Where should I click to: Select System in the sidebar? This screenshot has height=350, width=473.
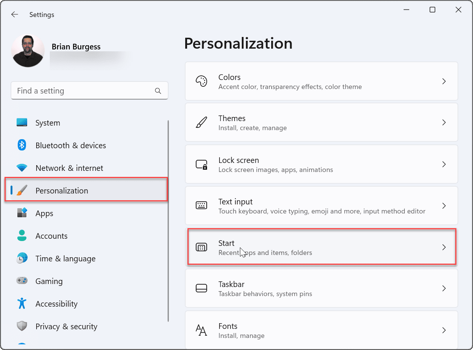tap(48, 123)
